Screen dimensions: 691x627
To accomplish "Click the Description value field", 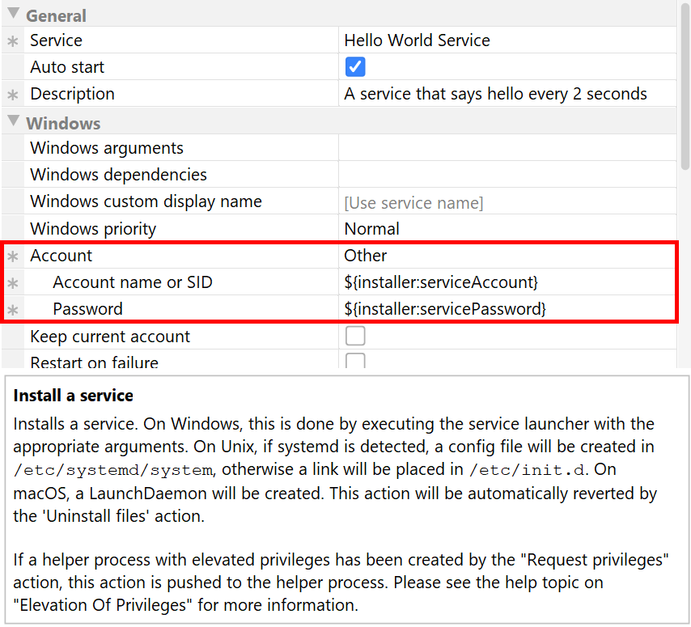I will 507,94.
